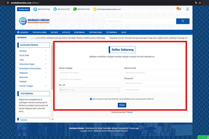
Task: Click the browser translate page icon
Action: point(196,3)
